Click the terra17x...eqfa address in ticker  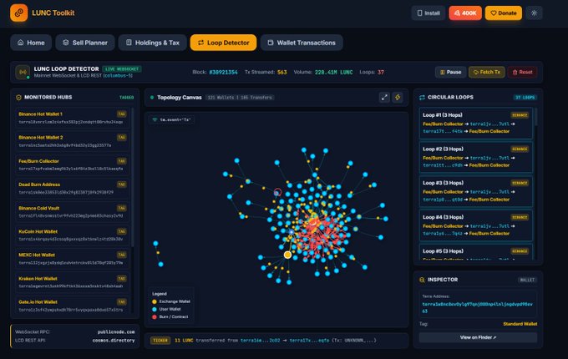coord(309,341)
